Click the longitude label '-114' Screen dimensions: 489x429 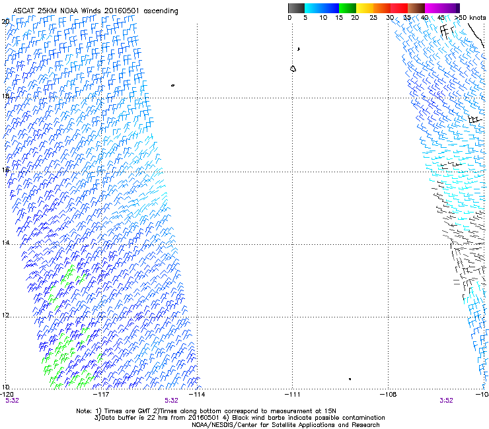[197, 394]
